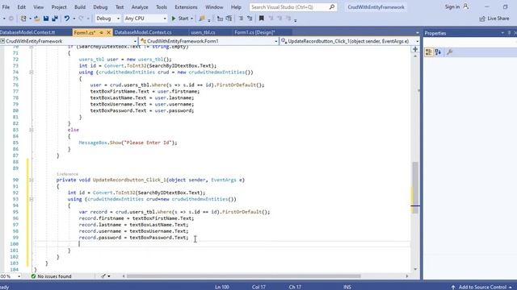Image resolution: width=517 pixels, height=290 pixels.
Task: Click Add to Source Control
Action: 483,287
